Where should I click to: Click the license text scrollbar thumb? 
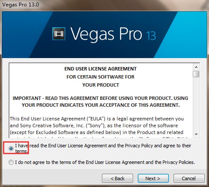pos(196,74)
